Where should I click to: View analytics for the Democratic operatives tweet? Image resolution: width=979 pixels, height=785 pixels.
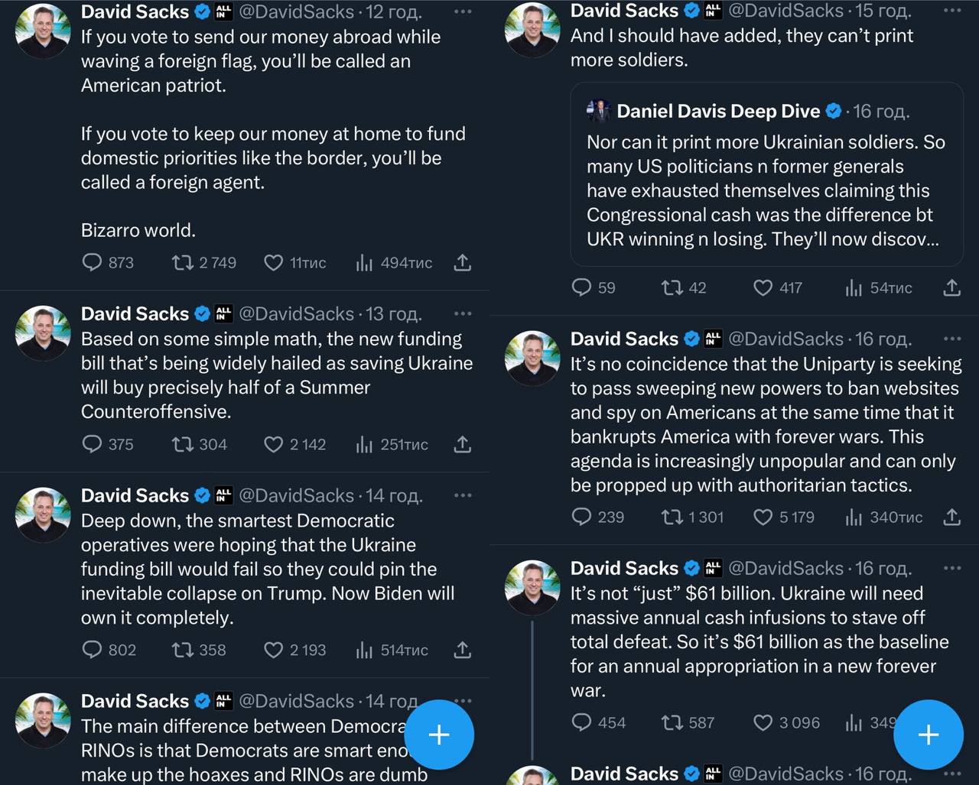(x=364, y=650)
